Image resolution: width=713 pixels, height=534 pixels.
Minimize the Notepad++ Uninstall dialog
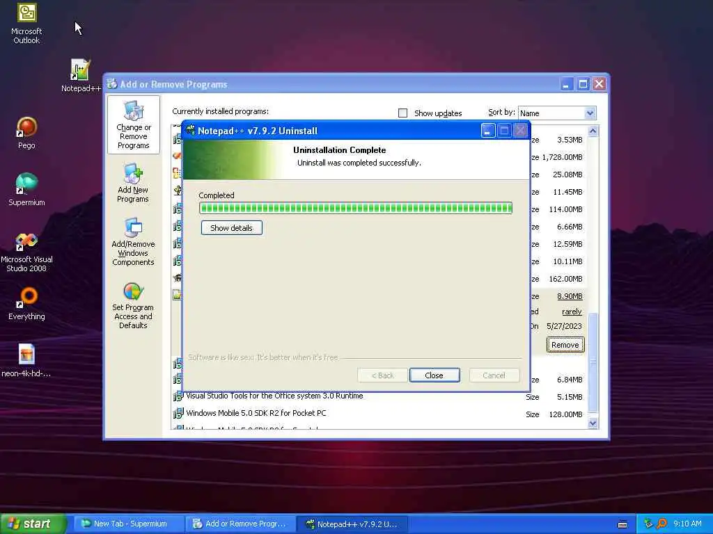[x=488, y=131]
